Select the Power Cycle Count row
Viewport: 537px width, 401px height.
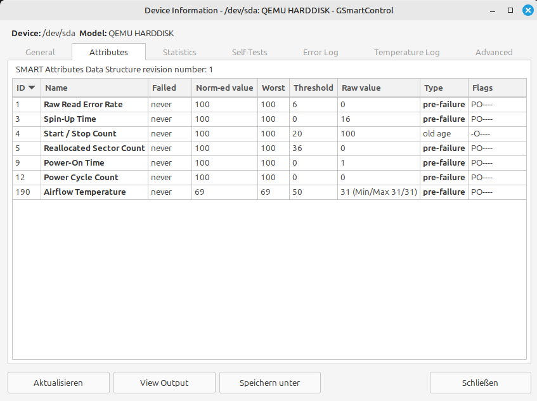[x=269, y=178]
